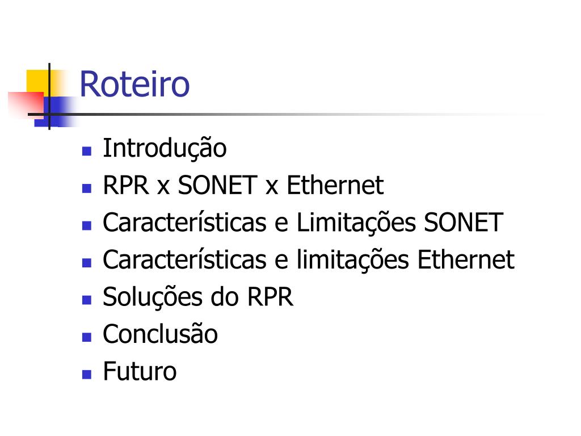Click the RPR x SONET x Ethernet line
Image resolution: width=581 pixels, height=436 pixels.
[243, 185]
